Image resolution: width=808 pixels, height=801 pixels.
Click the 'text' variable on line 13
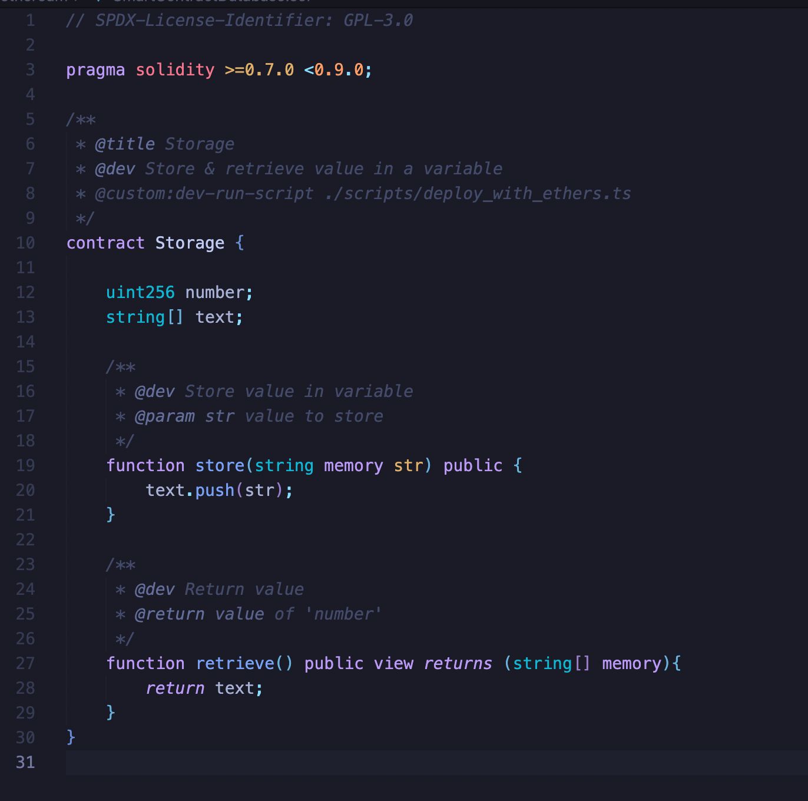(x=214, y=317)
